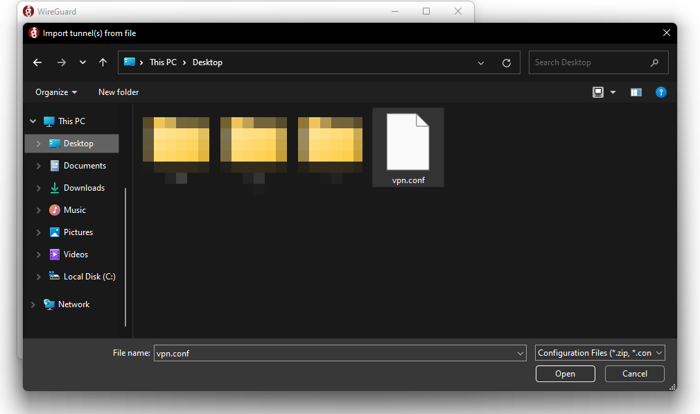
Task: Refresh the Desktop folder listing
Action: tap(507, 62)
